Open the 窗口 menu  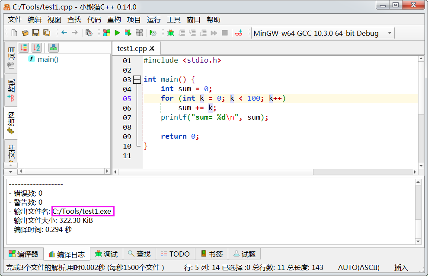tap(194, 19)
